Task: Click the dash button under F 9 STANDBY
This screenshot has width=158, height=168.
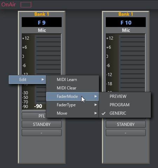Action: coord(42,133)
